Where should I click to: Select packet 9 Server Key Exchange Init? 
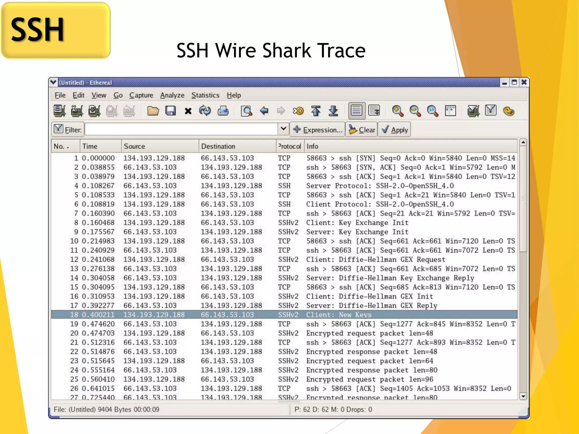tap(284, 232)
